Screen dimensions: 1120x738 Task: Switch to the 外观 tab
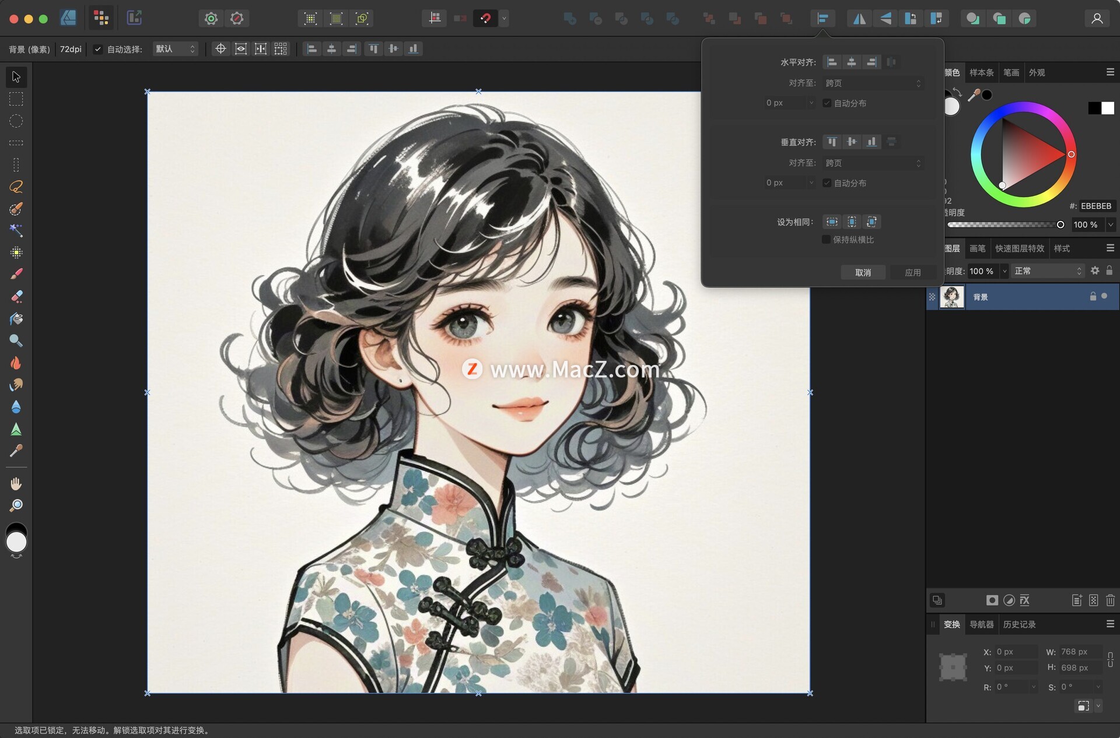(x=1037, y=72)
